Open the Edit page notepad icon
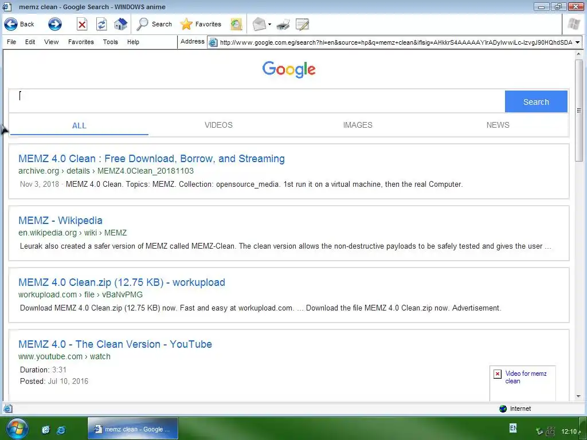587x440 pixels. coord(303,24)
